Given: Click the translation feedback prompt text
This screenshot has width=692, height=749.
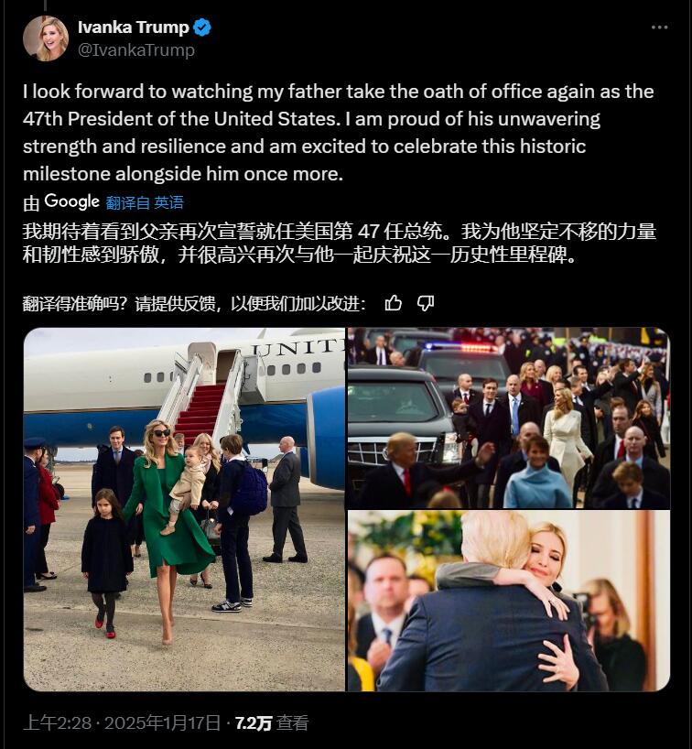Looking at the screenshot, I should [194, 304].
